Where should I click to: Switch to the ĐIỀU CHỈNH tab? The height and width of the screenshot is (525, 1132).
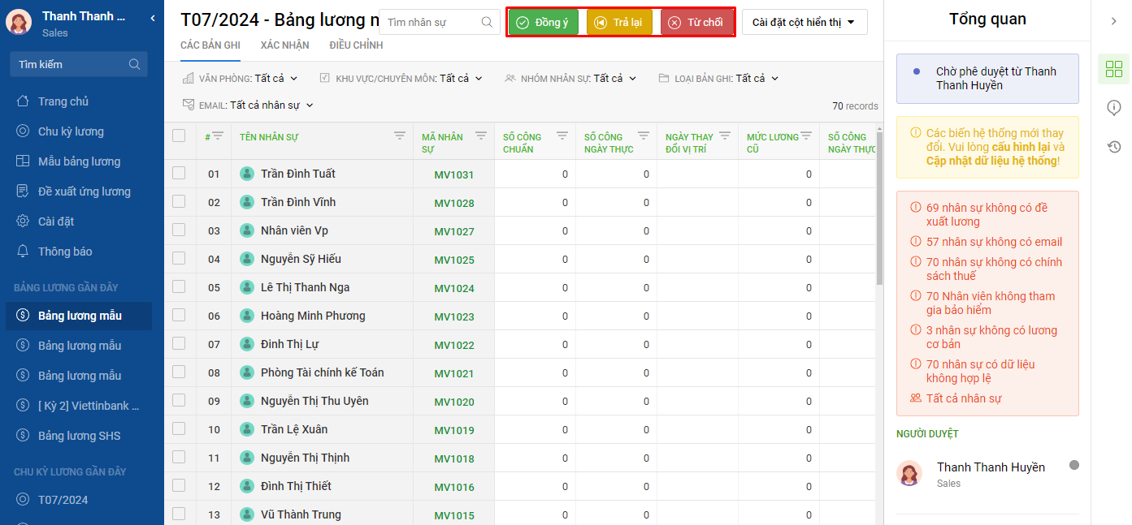(356, 45)
